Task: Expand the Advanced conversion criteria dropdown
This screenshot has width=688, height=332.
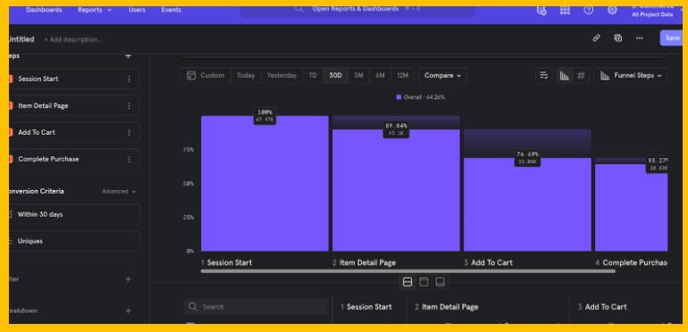Action: click(119, 191)
